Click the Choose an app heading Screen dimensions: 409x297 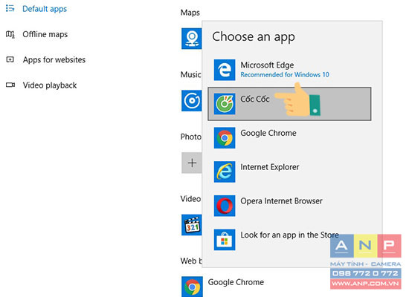click(254, 37)
